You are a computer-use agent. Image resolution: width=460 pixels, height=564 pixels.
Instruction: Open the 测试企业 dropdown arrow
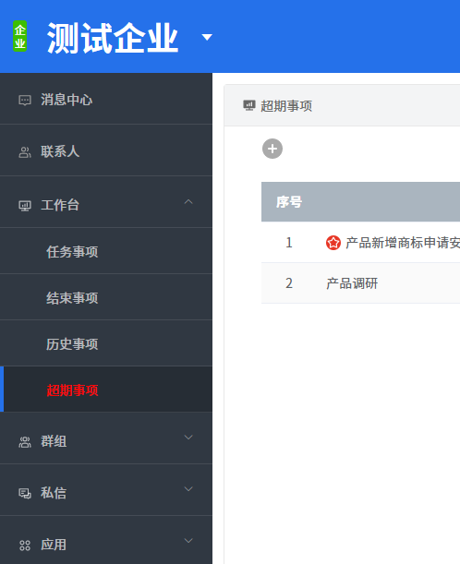pos(207,37)
